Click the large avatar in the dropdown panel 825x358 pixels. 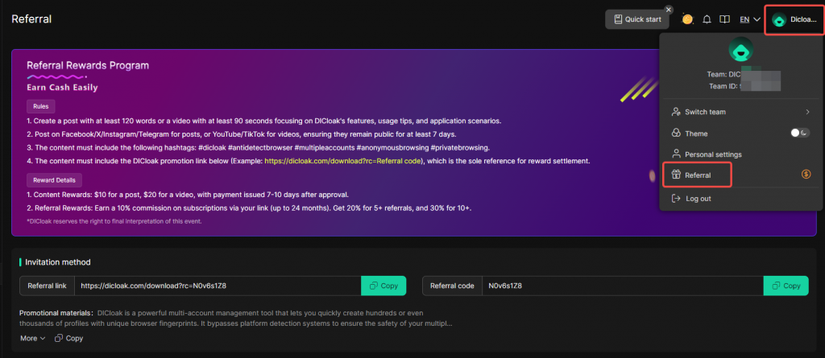pos(740,51)
